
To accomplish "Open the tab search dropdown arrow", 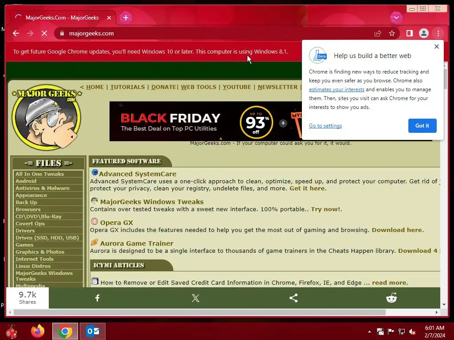I will (x=396, y=18).
